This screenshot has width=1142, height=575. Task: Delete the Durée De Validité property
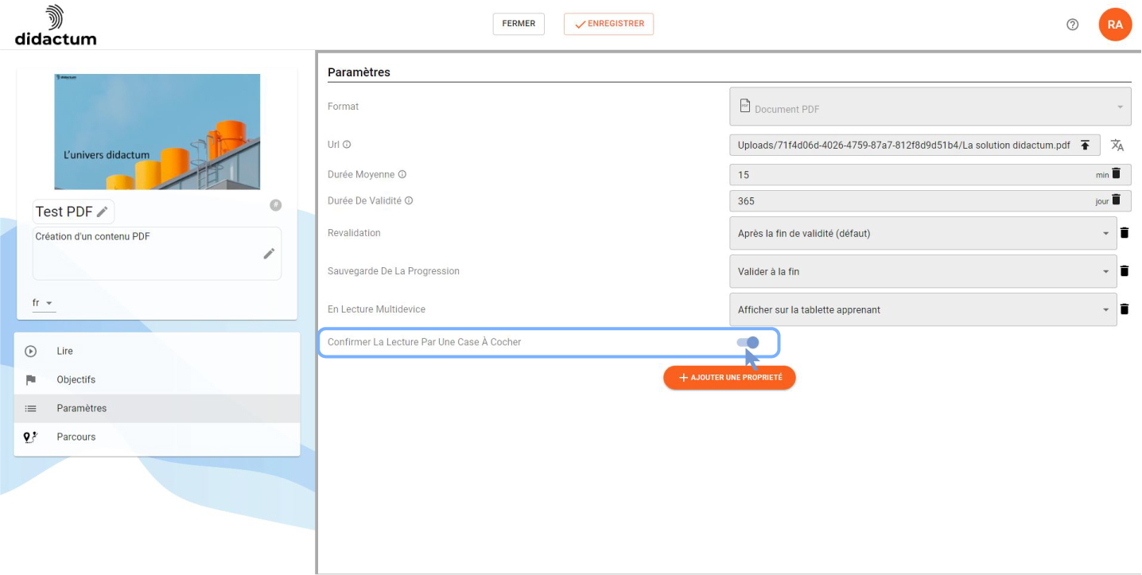click(1116, 200)
